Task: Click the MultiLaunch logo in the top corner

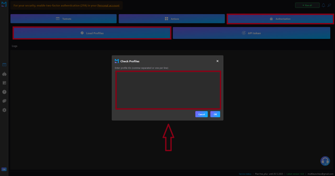Action: click(4, 4)
